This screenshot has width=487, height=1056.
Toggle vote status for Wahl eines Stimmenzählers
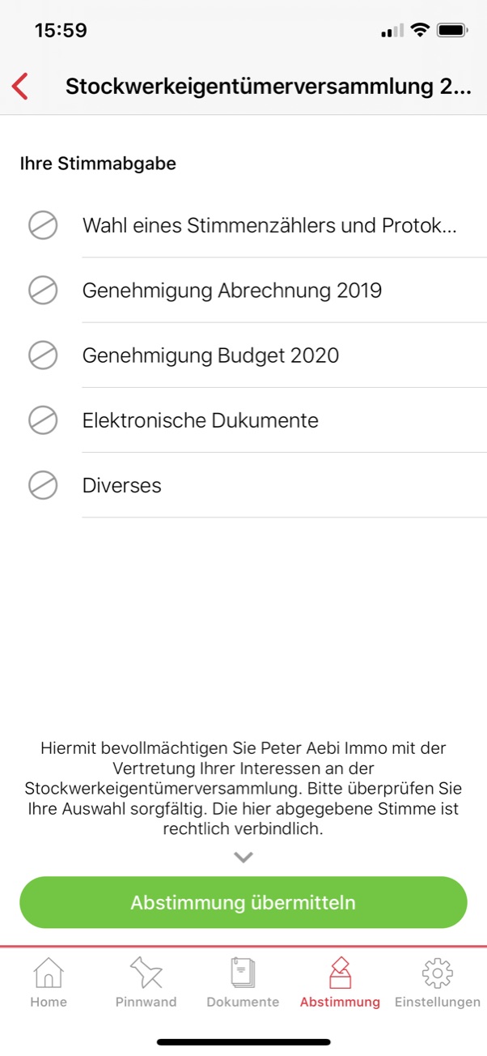pos(43,225)
